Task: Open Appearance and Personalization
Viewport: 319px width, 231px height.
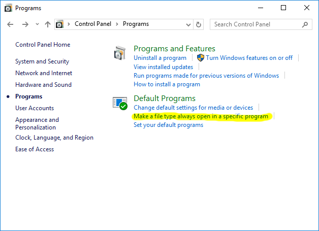Action: (x=37, y=124)
